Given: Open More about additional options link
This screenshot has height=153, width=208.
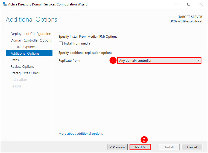Looking at the screenshot, I should click(81, 134).
